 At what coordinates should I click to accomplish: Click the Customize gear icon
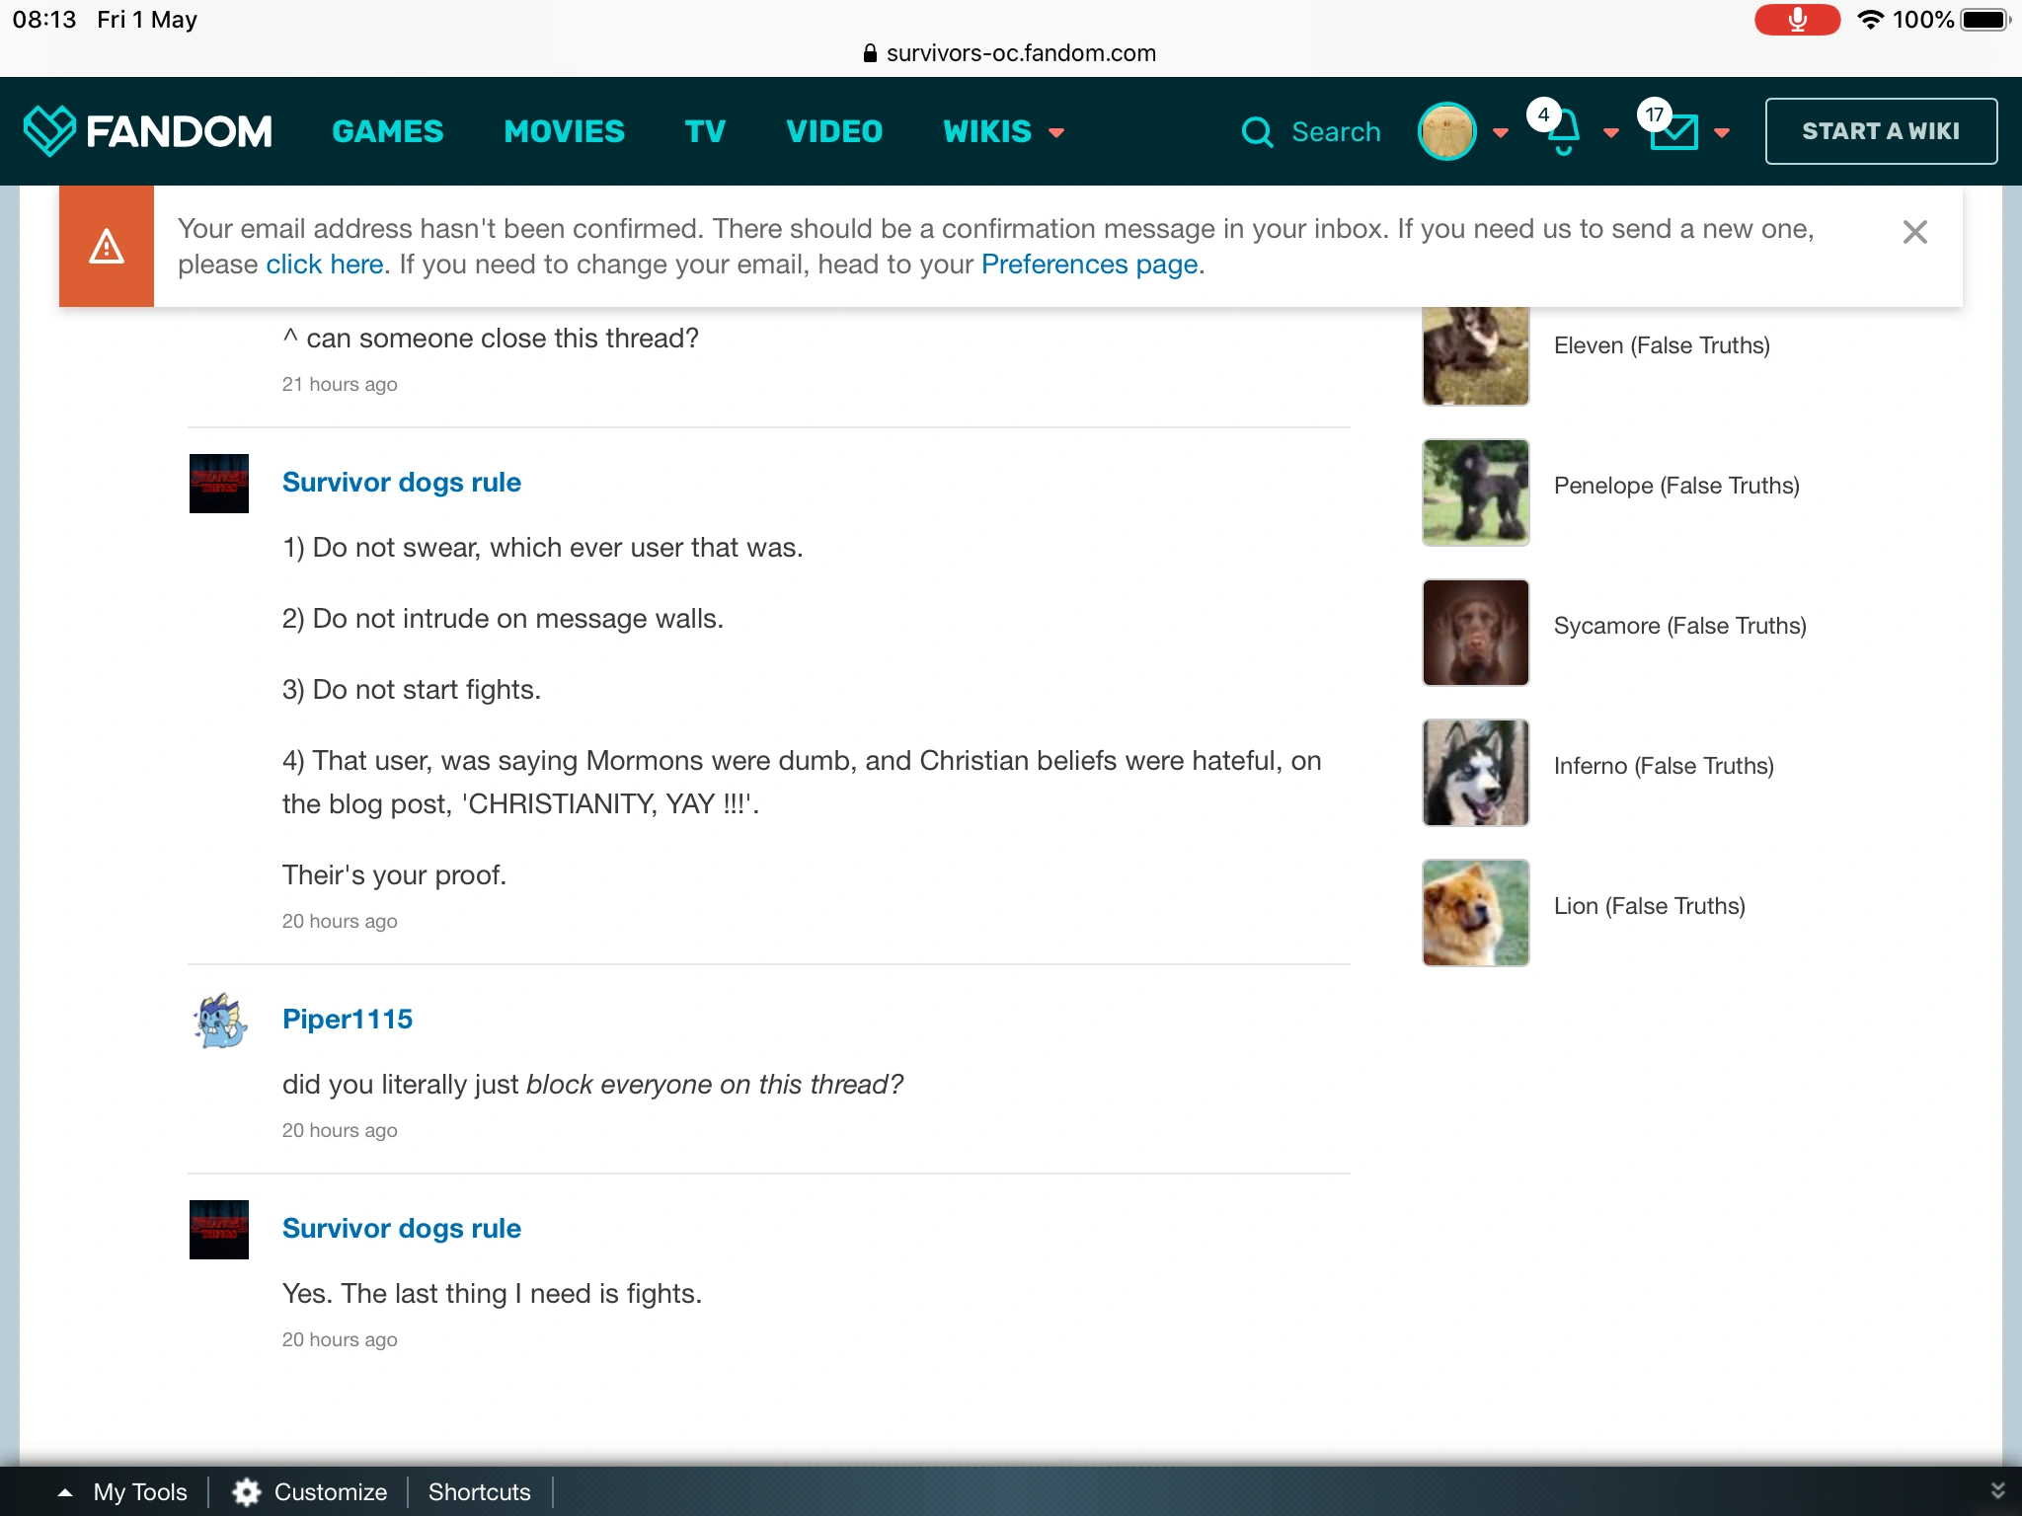tap(246, 1491)
